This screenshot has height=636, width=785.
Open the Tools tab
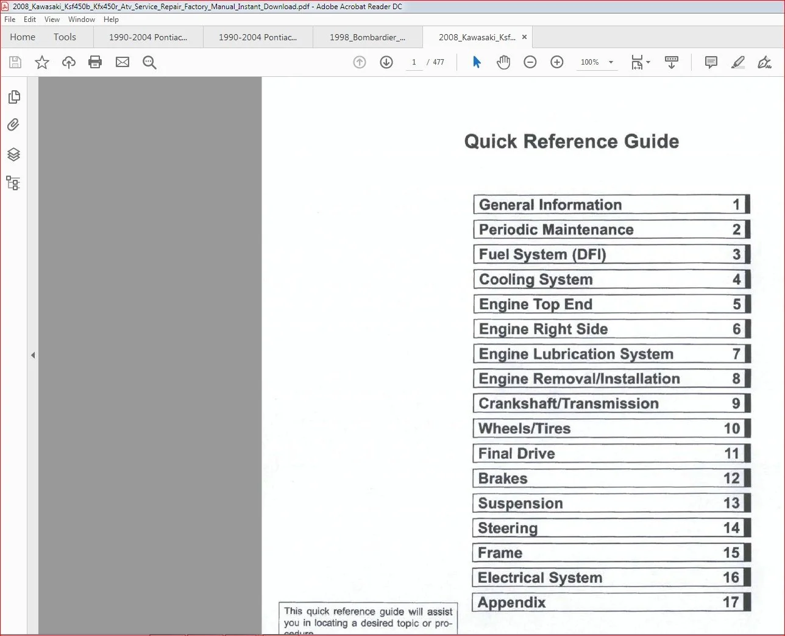[x=65, y=37]
